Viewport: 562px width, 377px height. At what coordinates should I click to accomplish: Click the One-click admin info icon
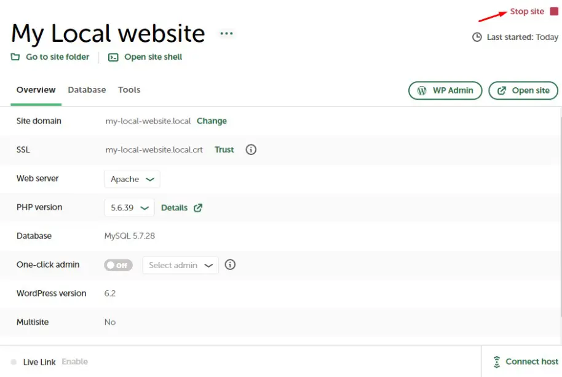[230, 265]
